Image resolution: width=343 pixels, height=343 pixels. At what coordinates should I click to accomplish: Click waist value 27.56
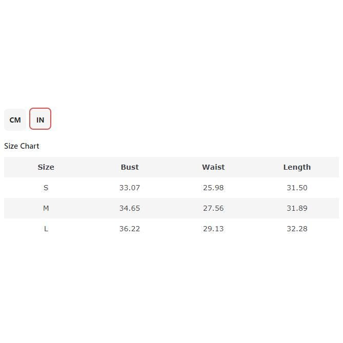coord(213,208)
